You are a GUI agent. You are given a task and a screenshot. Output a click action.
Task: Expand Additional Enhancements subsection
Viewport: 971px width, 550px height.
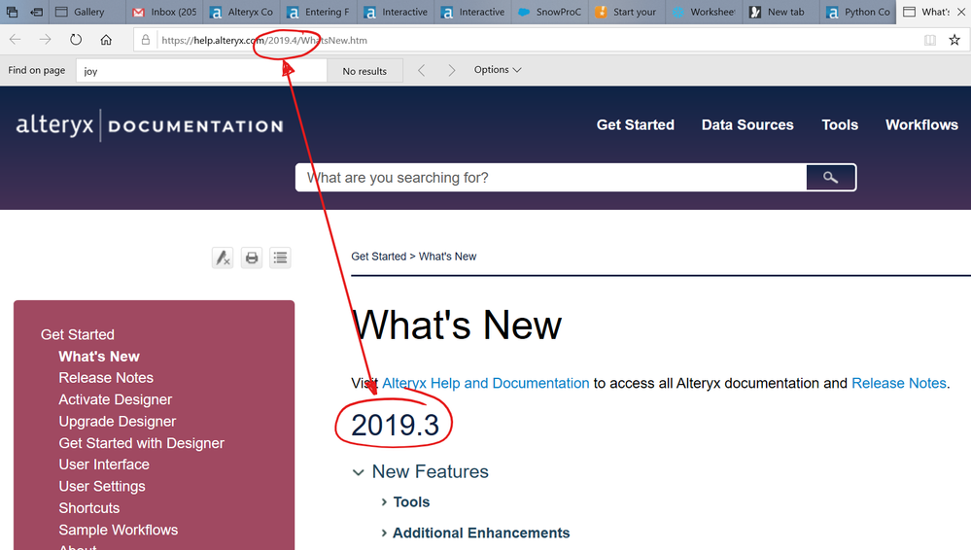click(384, 533)
